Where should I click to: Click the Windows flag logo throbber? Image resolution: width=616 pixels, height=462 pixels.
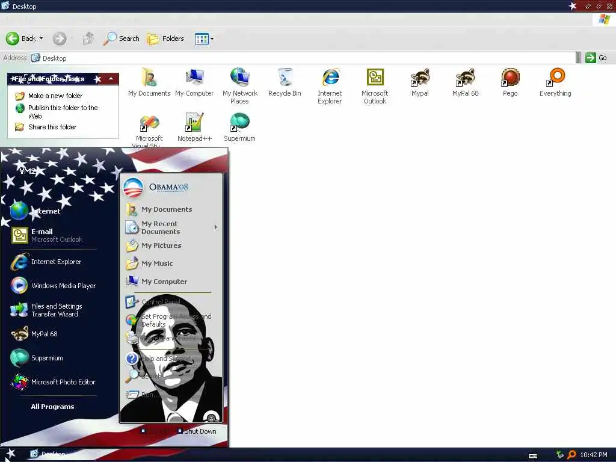point(604,19)
